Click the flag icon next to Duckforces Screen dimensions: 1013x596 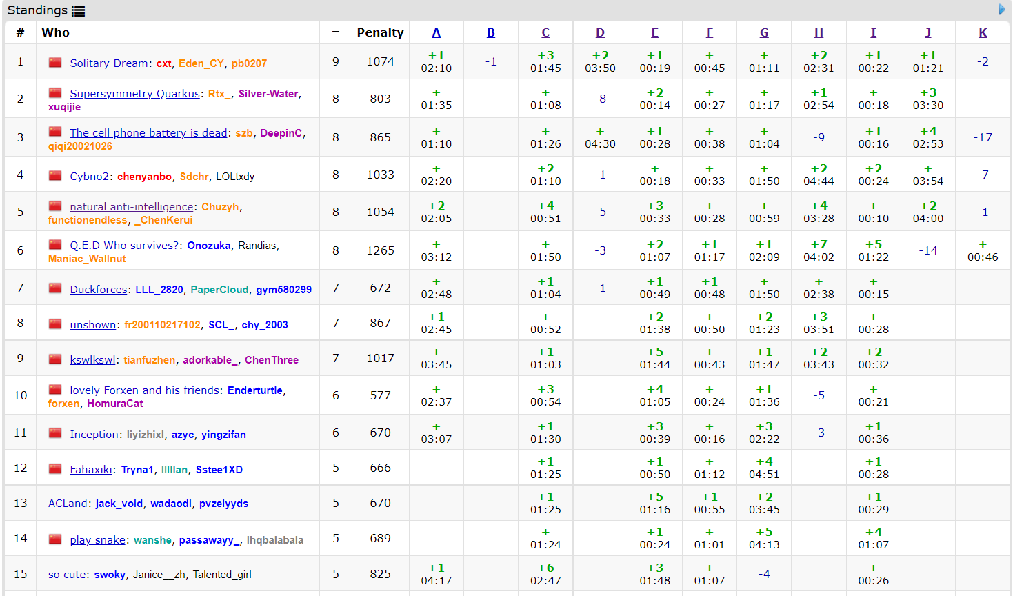click(x=55, y=289)
